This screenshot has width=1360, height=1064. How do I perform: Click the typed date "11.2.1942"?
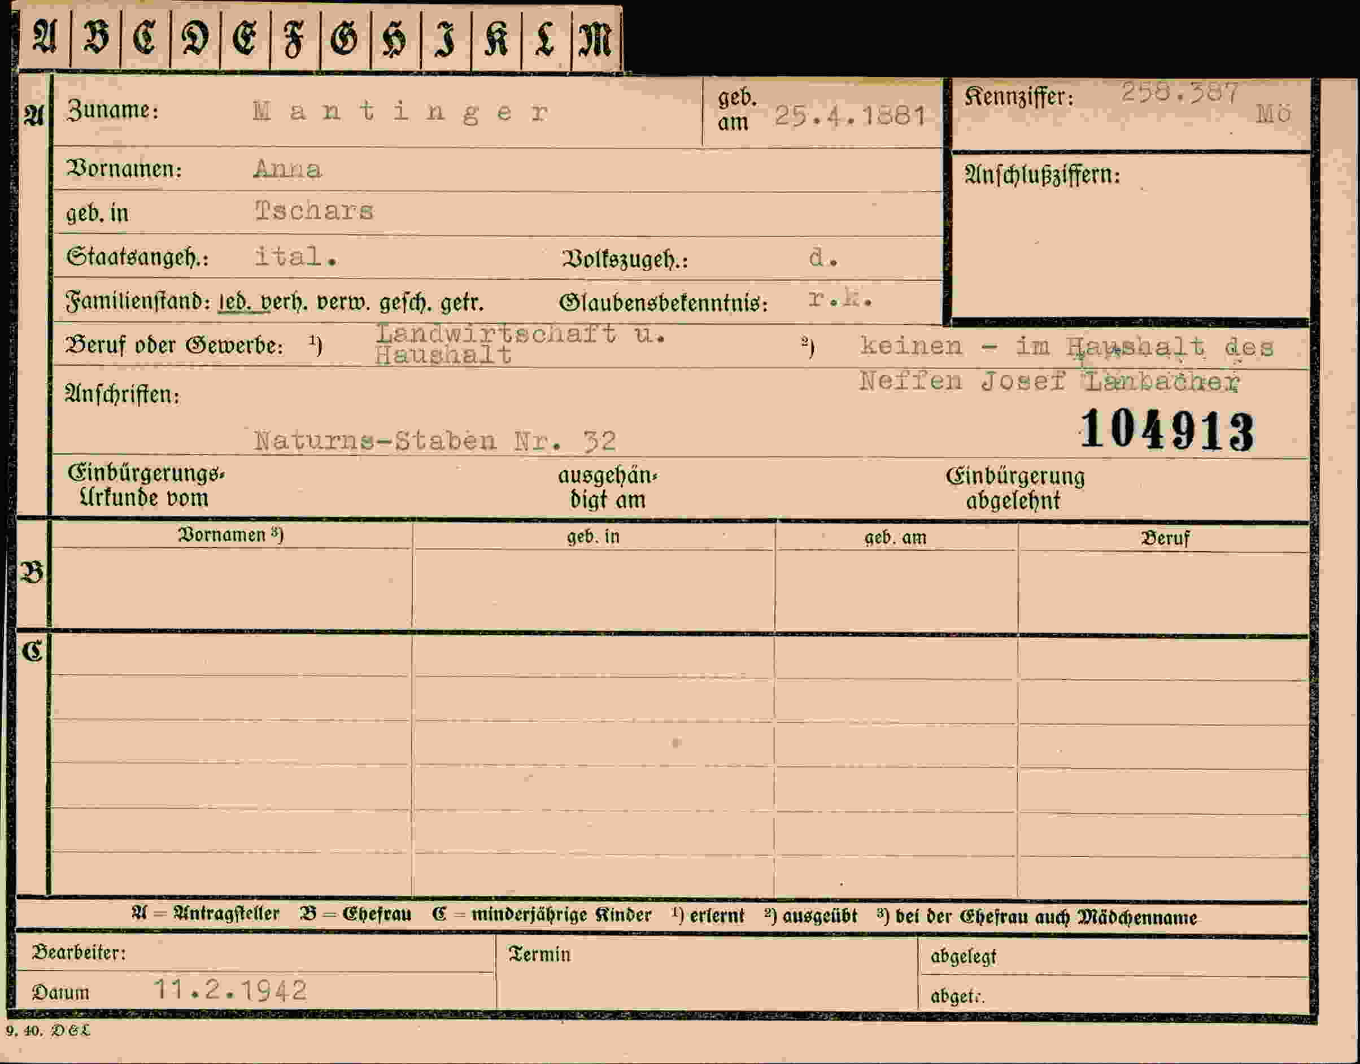(x=230, y=990)
